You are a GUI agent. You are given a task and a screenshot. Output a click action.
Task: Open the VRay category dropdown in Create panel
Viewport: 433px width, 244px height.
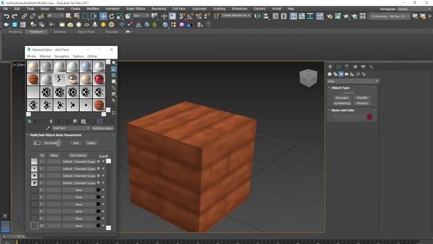point(353,81)
